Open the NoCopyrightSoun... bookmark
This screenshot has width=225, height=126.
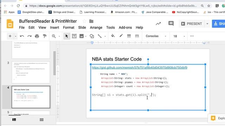coord(186,12)
